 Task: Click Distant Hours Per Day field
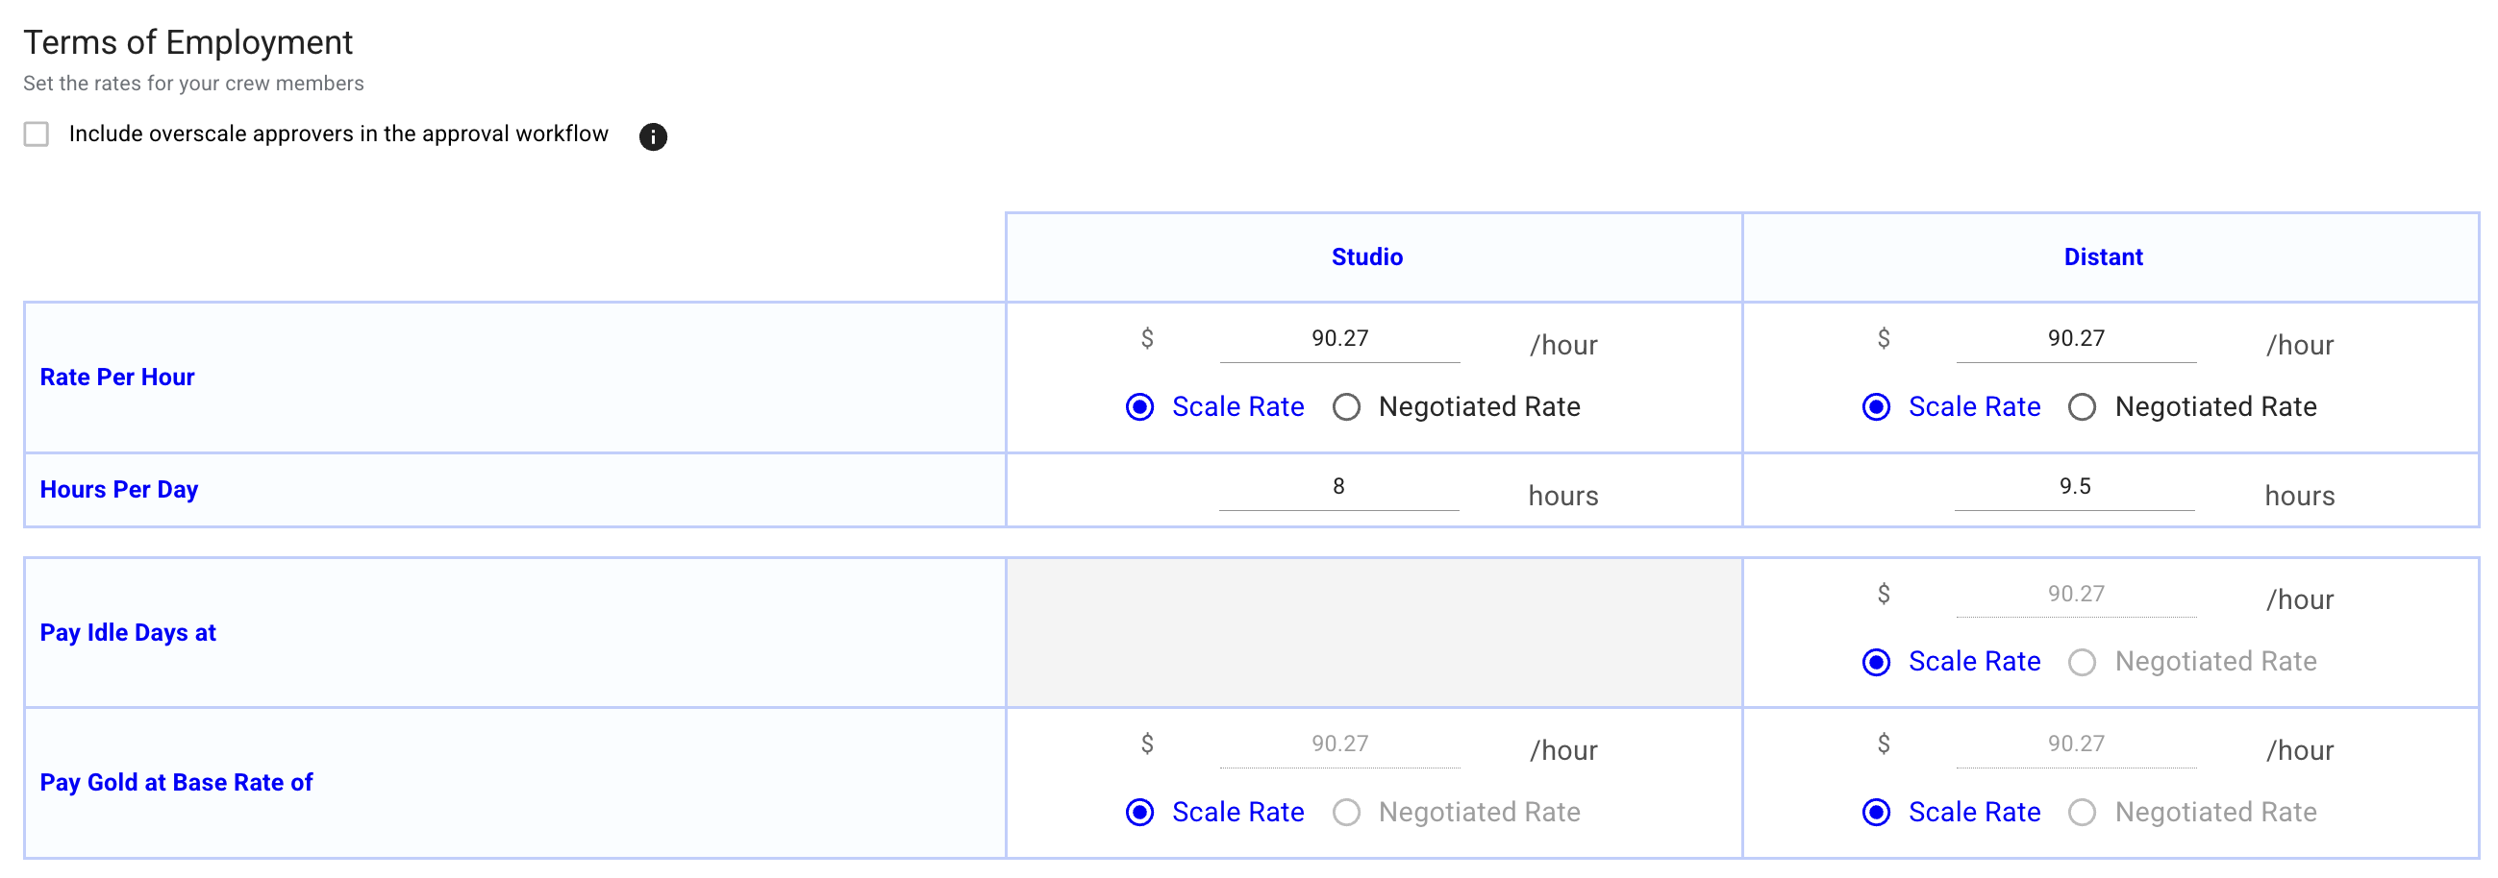(x=2074, y=487)
